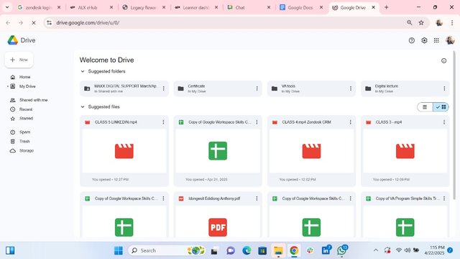The height and width of the screenshot is (259, 460).
Task: Open the Google apps grid
Action: tap(436, 40)
